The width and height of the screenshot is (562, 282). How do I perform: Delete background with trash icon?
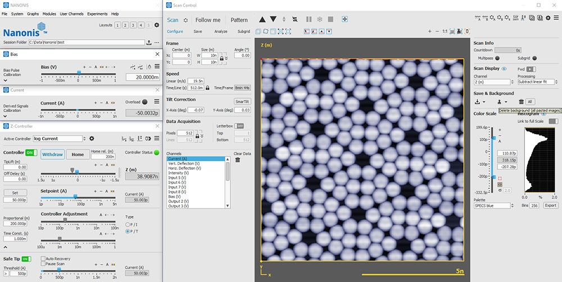521,101
